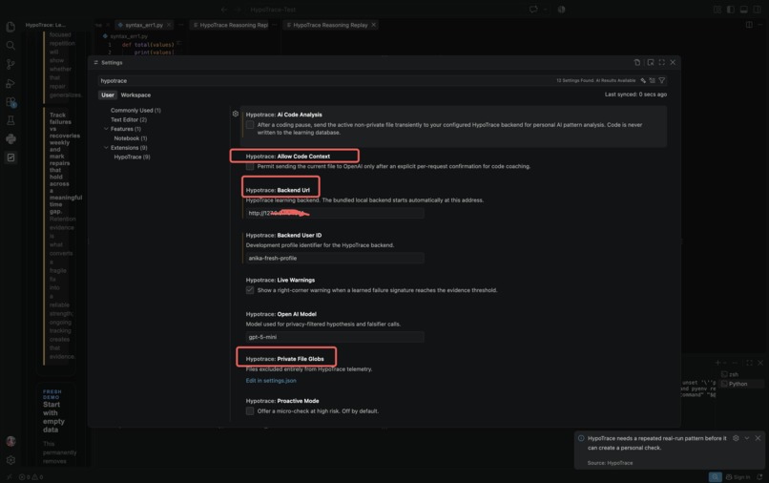Image resolution: width=769 pixels, height=483 pixels.
Task: Collapse the HypoTrace notification chevron
Action: click(x=746, y=438)
